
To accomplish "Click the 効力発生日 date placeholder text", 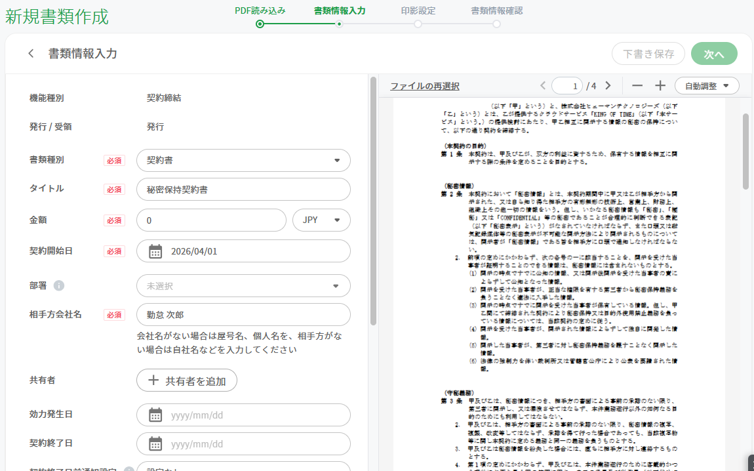I will tap(197, 415).
